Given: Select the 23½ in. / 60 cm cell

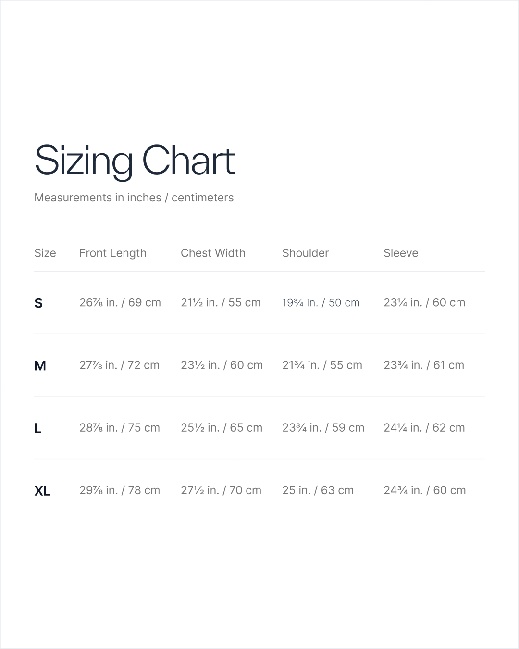Looking at the screenshot, I should tap(222, 365).
